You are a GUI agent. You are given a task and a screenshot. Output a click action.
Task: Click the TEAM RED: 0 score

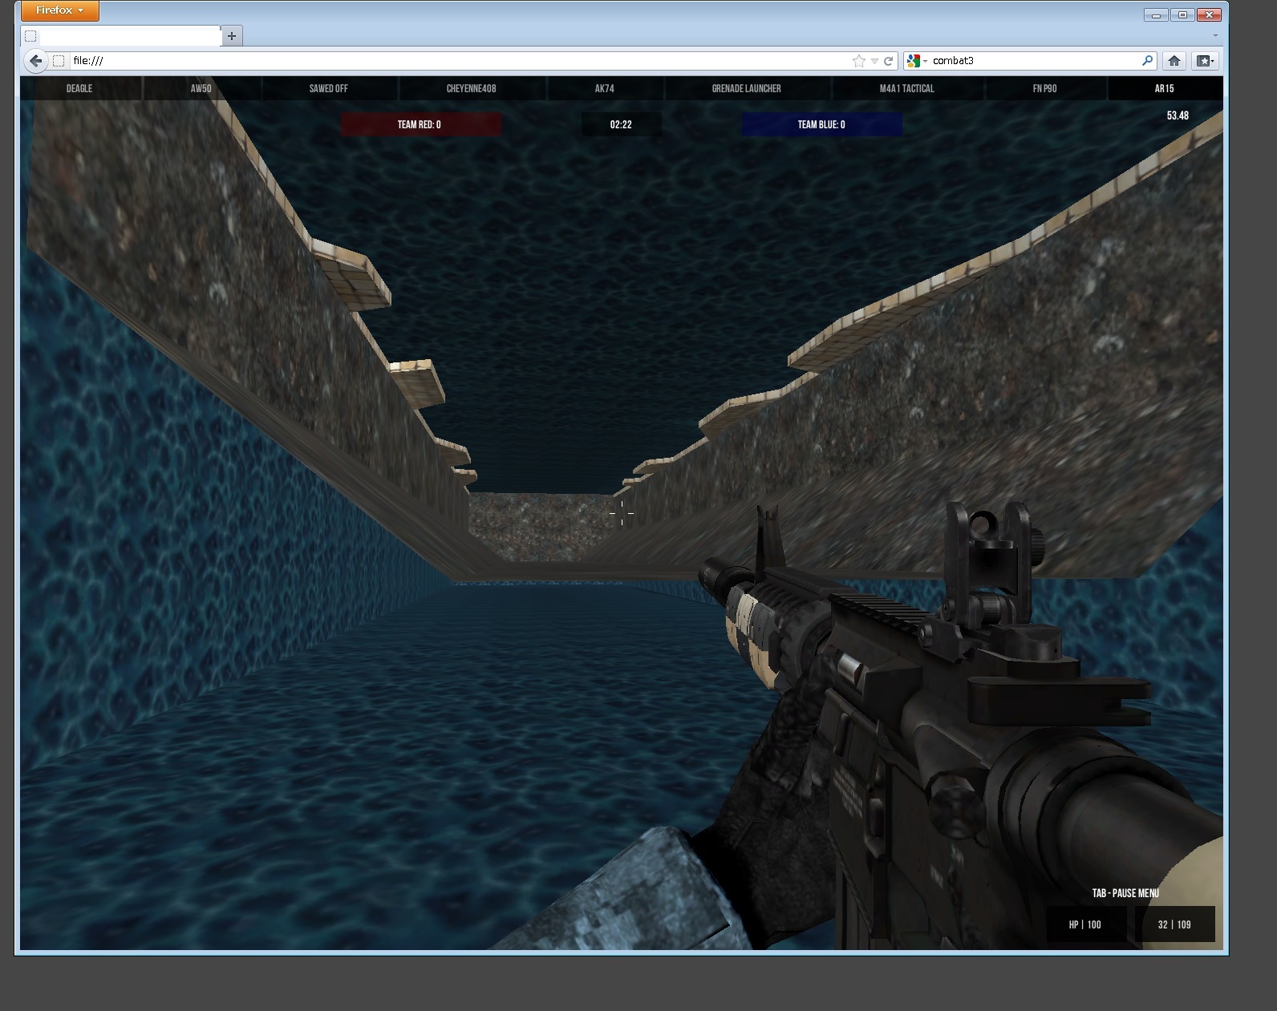click(x=420, y=124)
